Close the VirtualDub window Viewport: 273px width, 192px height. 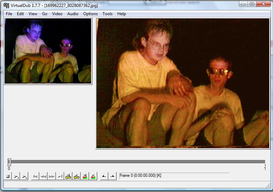264,4
